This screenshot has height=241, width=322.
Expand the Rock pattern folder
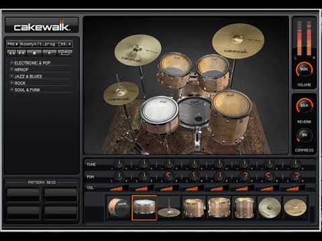[x=12, y=83]
